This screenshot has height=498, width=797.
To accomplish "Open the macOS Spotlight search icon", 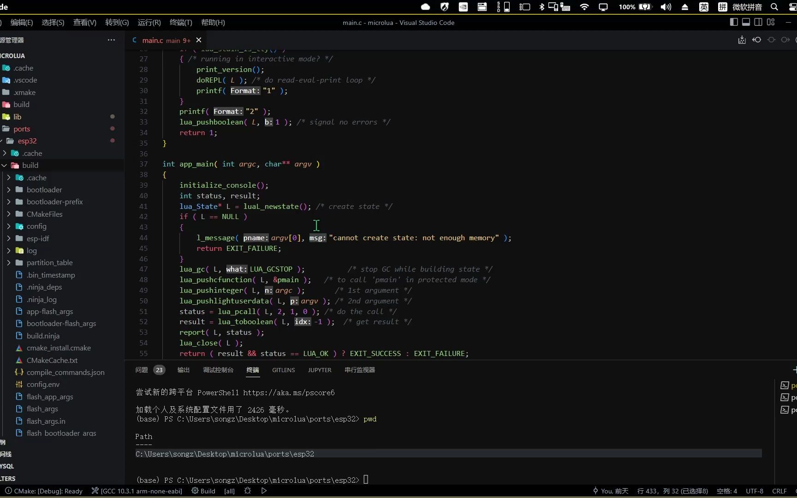I will pyautogui.click(x=774, y=7).
